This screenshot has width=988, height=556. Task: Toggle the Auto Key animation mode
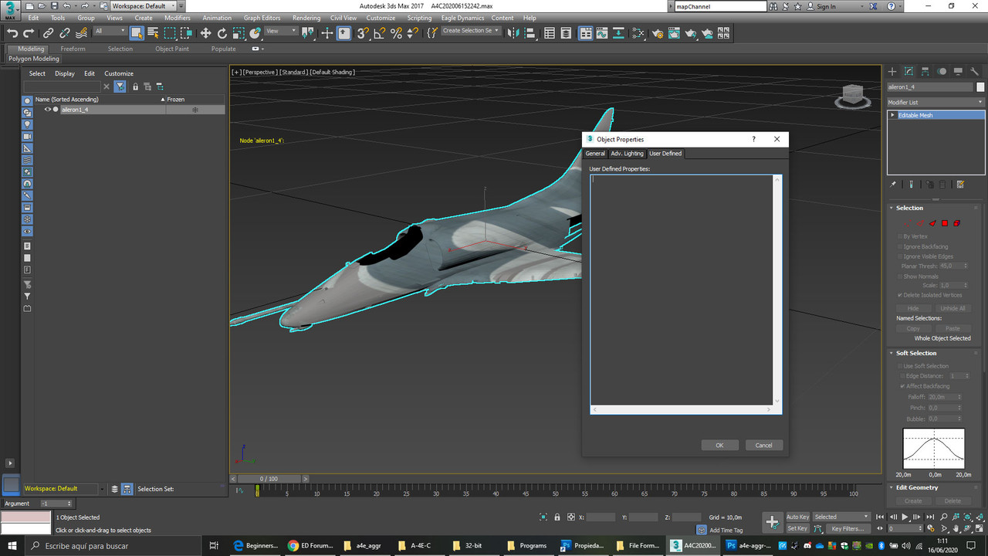(x=797, y=517)
